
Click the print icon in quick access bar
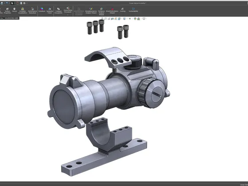tap(2, 3)
